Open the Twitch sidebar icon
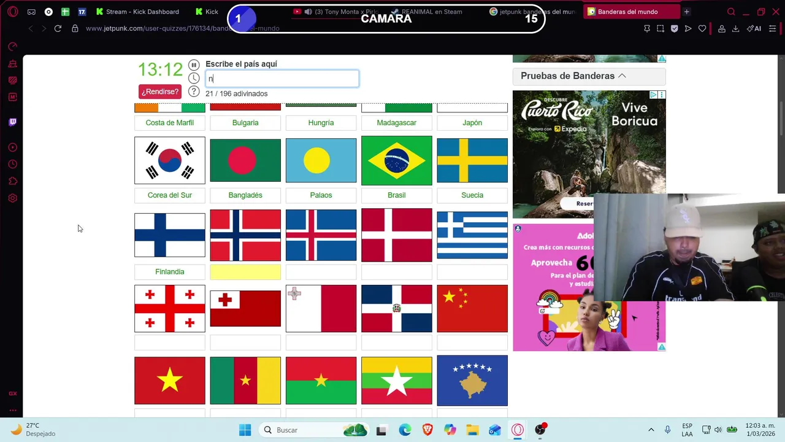The image size is (785, 442). click(13, 122)
